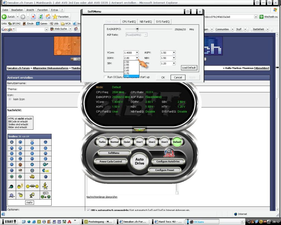
Task: Switch to the CPU FanEQ tab
Action: (x=129, y=21)
